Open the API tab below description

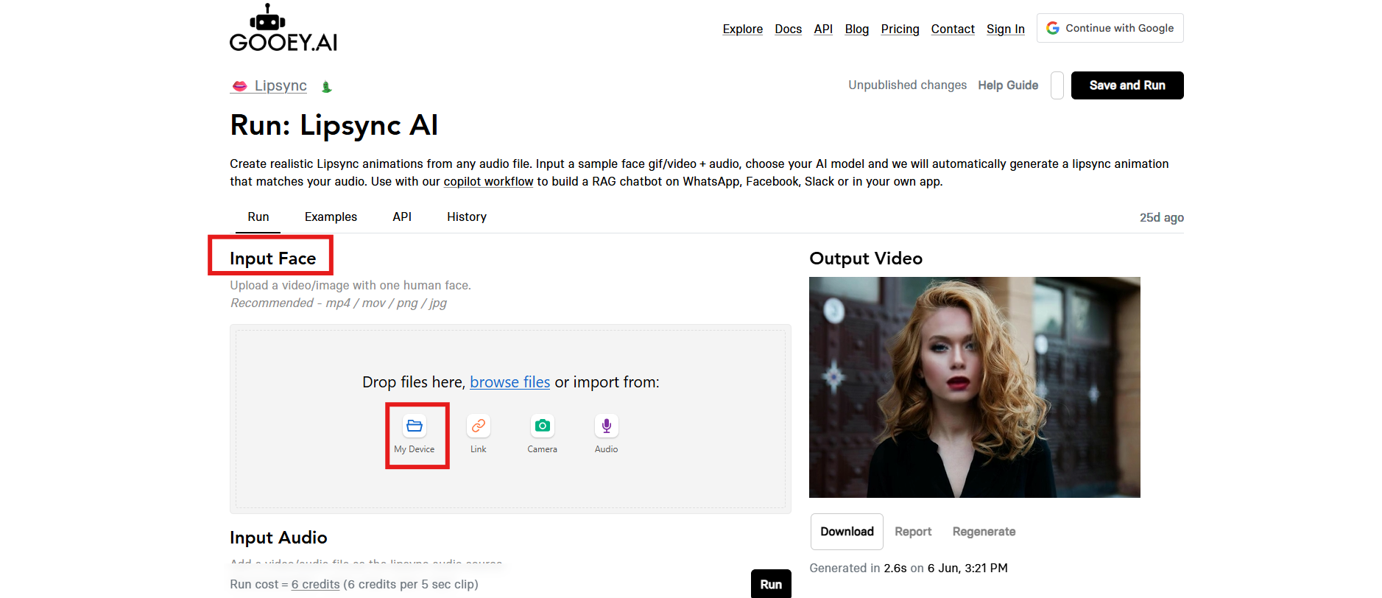point(402,217)
